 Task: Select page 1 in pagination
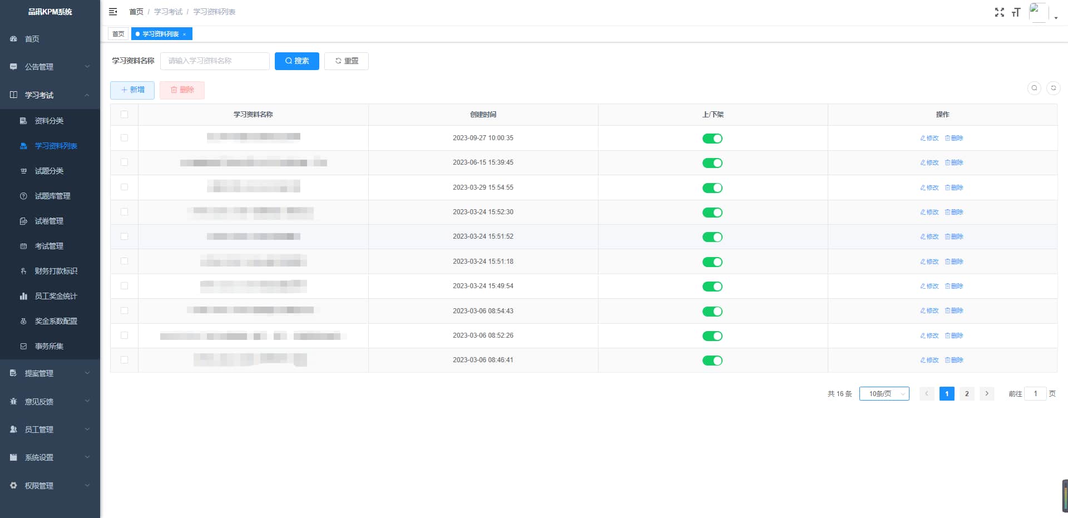click(x=947, y=394)
